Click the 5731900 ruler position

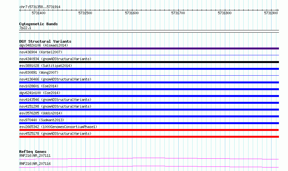(x=271, y=13)
